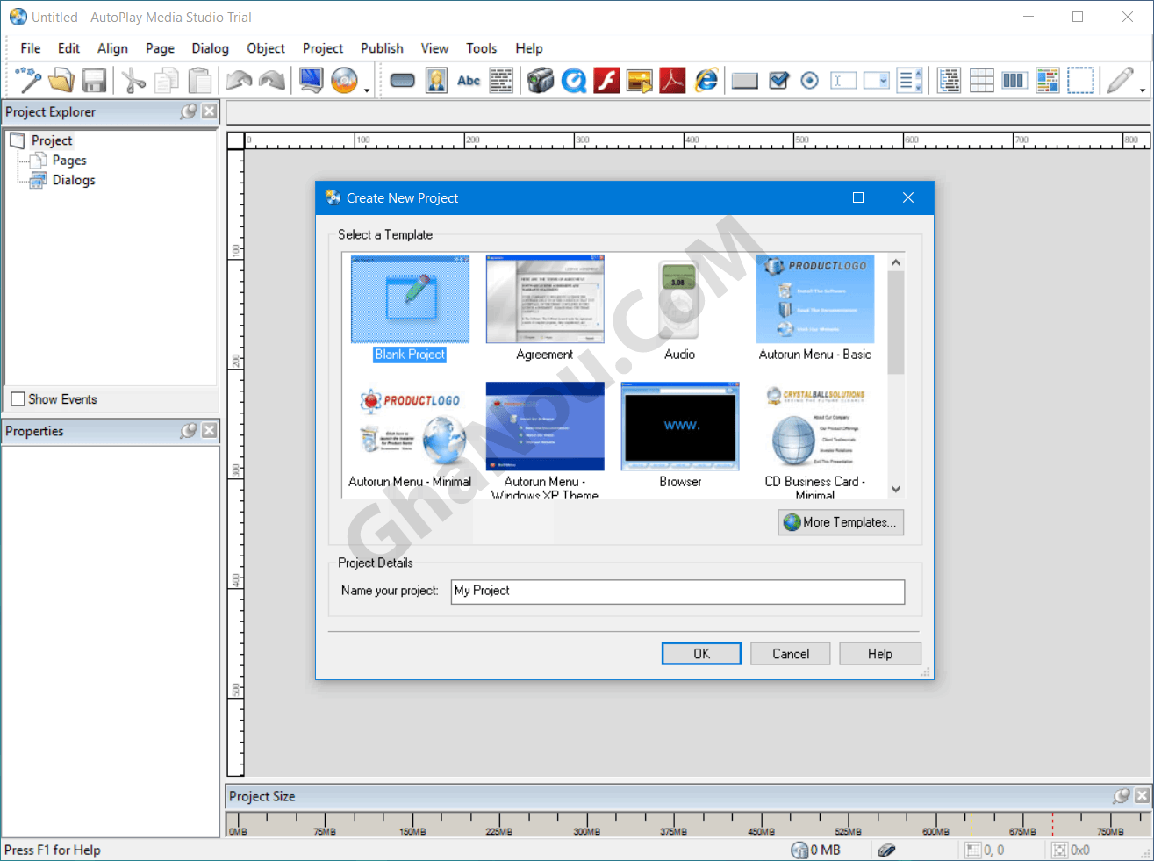Image resolution: width=1154 pixels, height=861 pixels.
Task: Insert a QuickTime object
Action: pyautogui.click(x=574, y=81)
